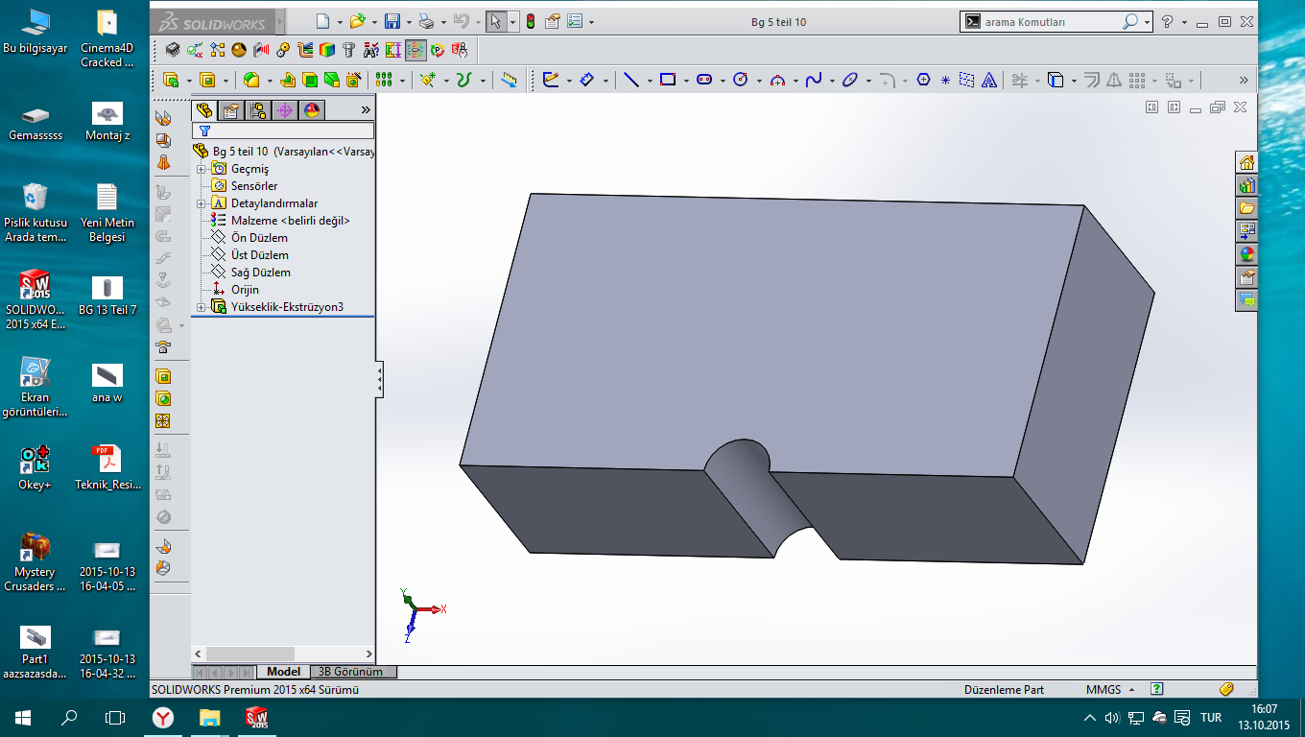Switch to the 3B Görünüm tab
Viewport: 1305px width, 737px height.
(x=350, y=672)
